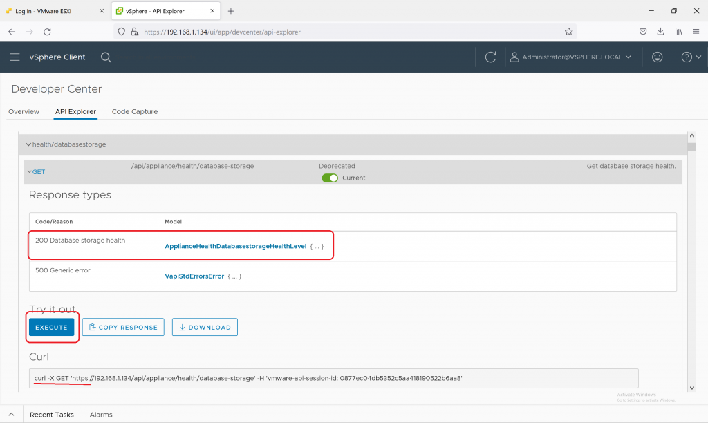Image resolution: width=708 pixels, height=423 pixels.
Task: Open the help question mark menu
Action: coord(691,57)
